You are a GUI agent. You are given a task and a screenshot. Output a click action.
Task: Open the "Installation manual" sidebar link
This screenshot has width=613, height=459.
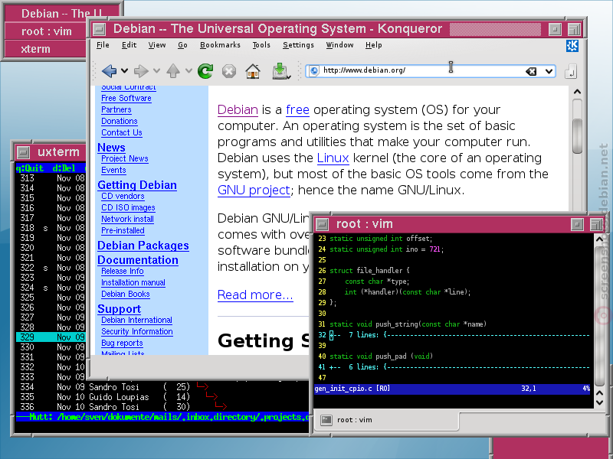133,282
